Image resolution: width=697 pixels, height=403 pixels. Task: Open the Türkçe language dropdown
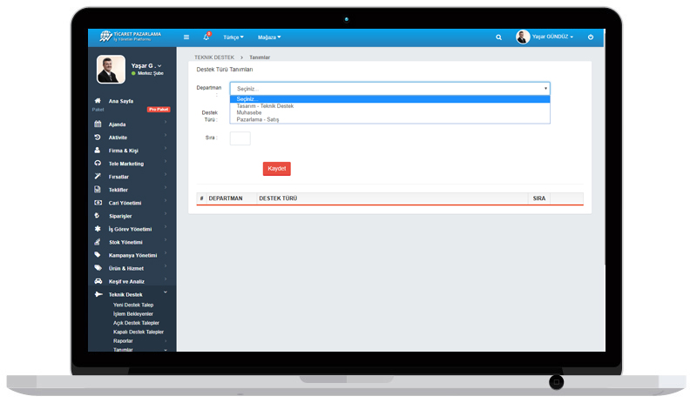click(x=233, y=37)
